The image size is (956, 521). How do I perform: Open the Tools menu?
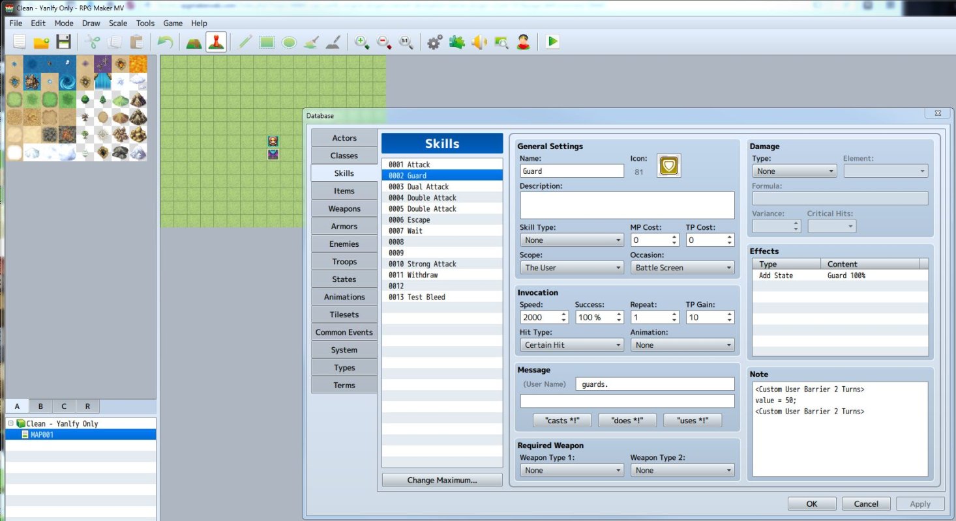pos(145,23)
